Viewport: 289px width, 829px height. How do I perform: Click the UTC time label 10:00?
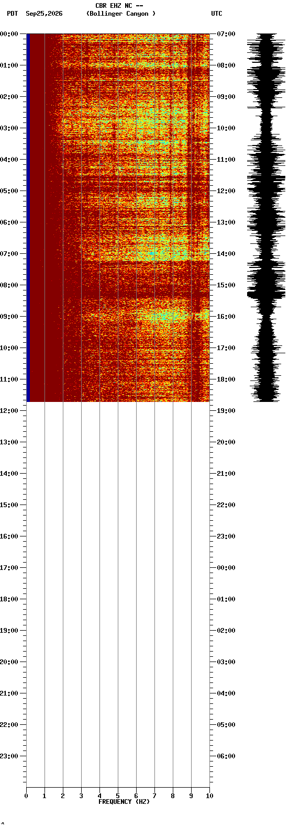point(226,128)
